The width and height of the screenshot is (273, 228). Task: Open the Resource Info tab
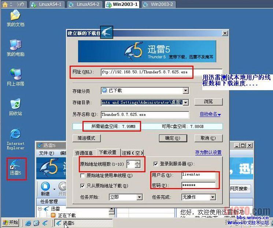tap(84, 153)
